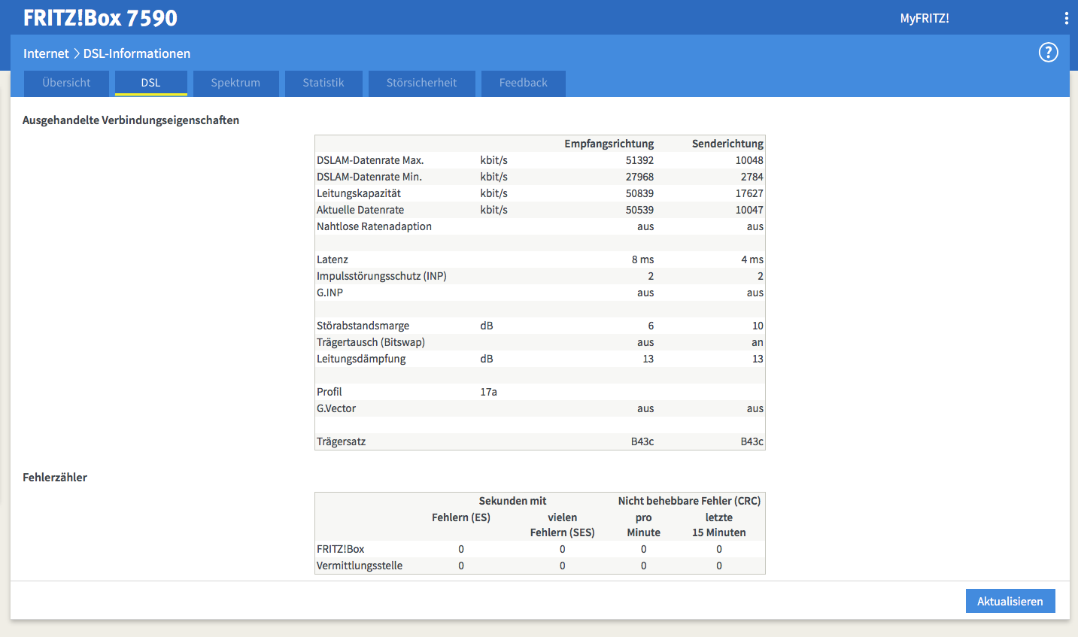
Task: Select the line capacity value 50839
Action: click(x=639, y=193)
